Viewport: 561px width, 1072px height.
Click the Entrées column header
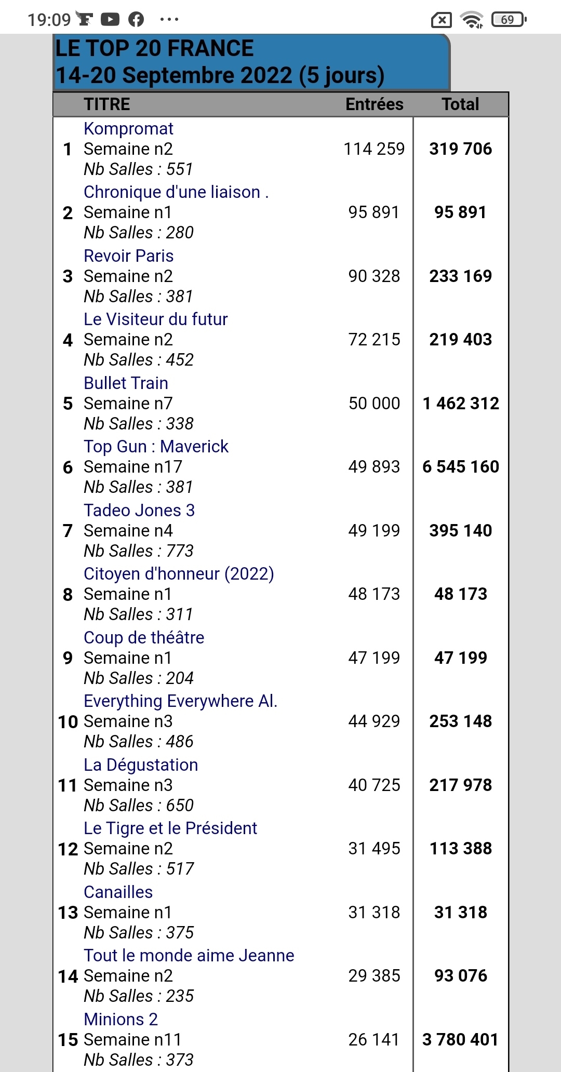tap(375, 104)
